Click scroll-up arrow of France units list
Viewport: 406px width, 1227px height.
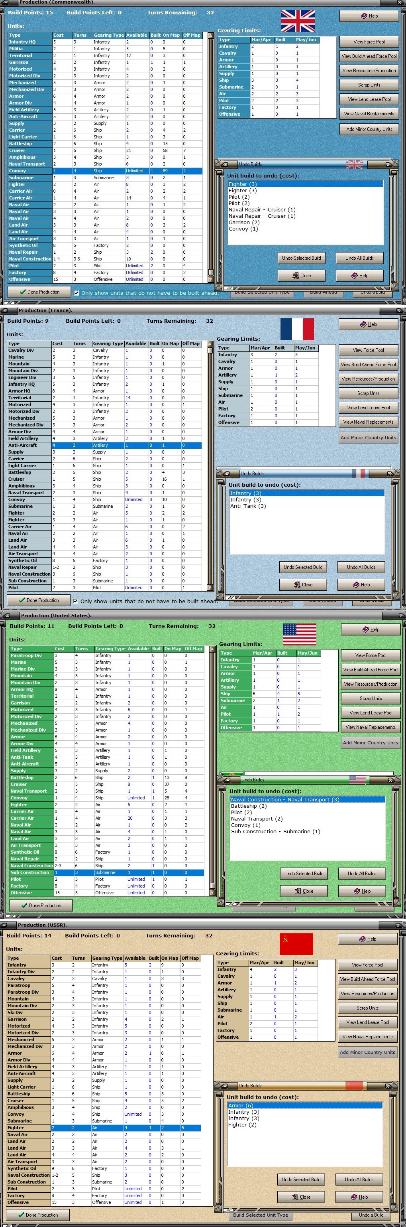[x=210, y=343]
